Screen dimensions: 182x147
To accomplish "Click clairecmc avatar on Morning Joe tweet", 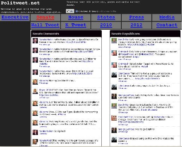I will click(35, 82).
